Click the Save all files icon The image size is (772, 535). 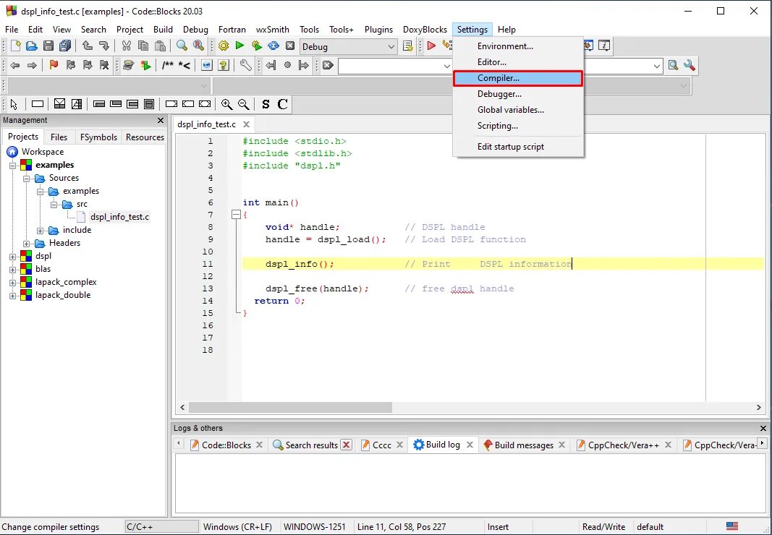pyautogui.click(x=65, y=46)
